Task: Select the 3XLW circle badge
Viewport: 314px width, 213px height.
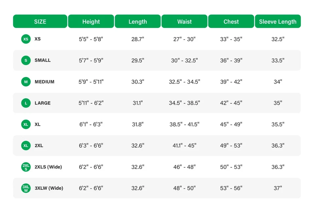Action: 26,188
